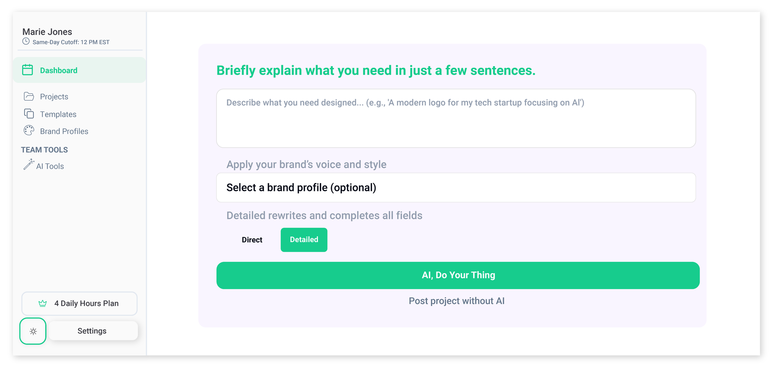Screen dimensions: 773x369
Task: Click the folder icon next to Projects
Action: (28, 96)
